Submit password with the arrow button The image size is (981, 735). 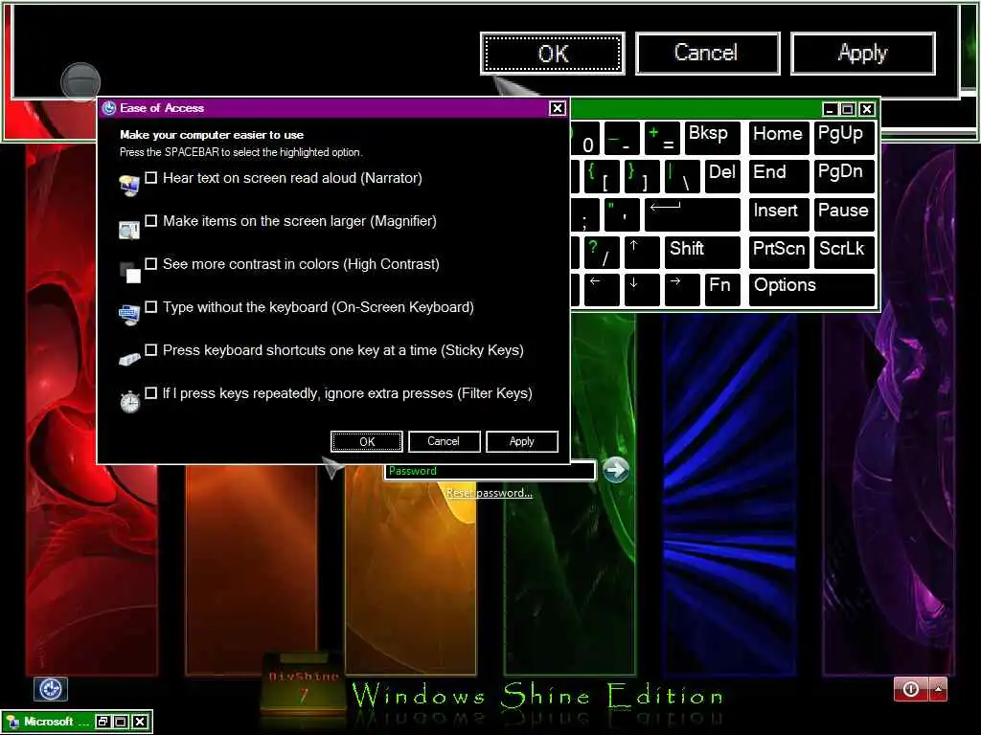tap(616, 470)
